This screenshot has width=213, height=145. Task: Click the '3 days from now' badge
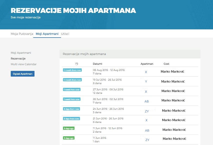click(71, 119)
